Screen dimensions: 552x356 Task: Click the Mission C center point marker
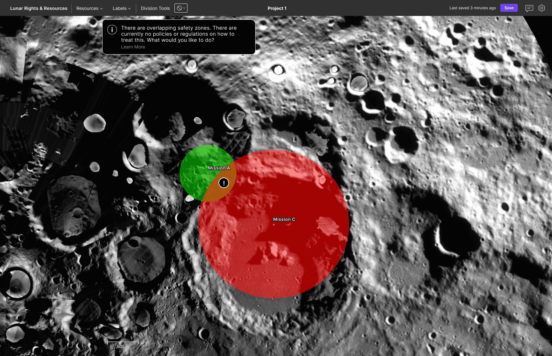(274, 225)
